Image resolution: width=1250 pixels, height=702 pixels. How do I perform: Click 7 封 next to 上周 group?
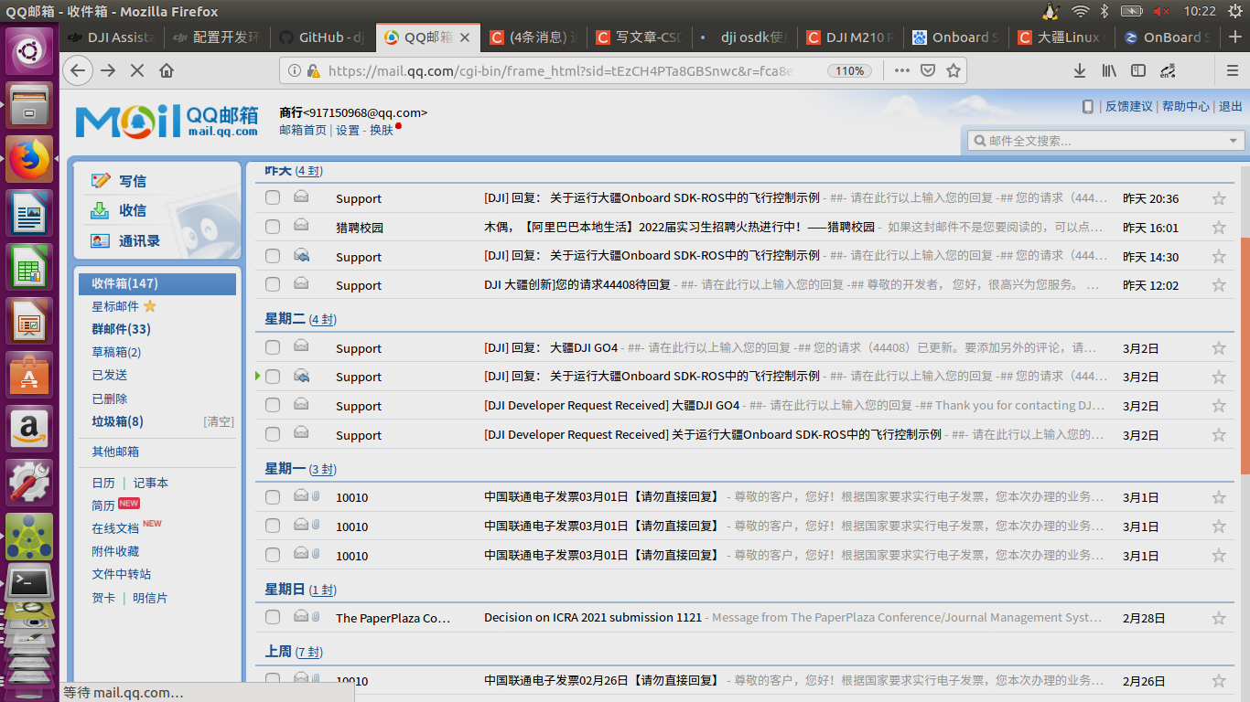[308, 653]
